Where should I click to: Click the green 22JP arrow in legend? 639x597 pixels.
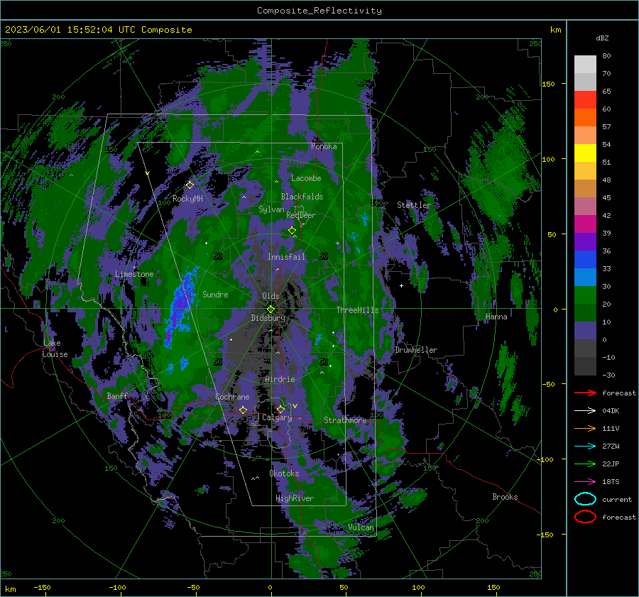pyautogui.click(x=585, y=464)
